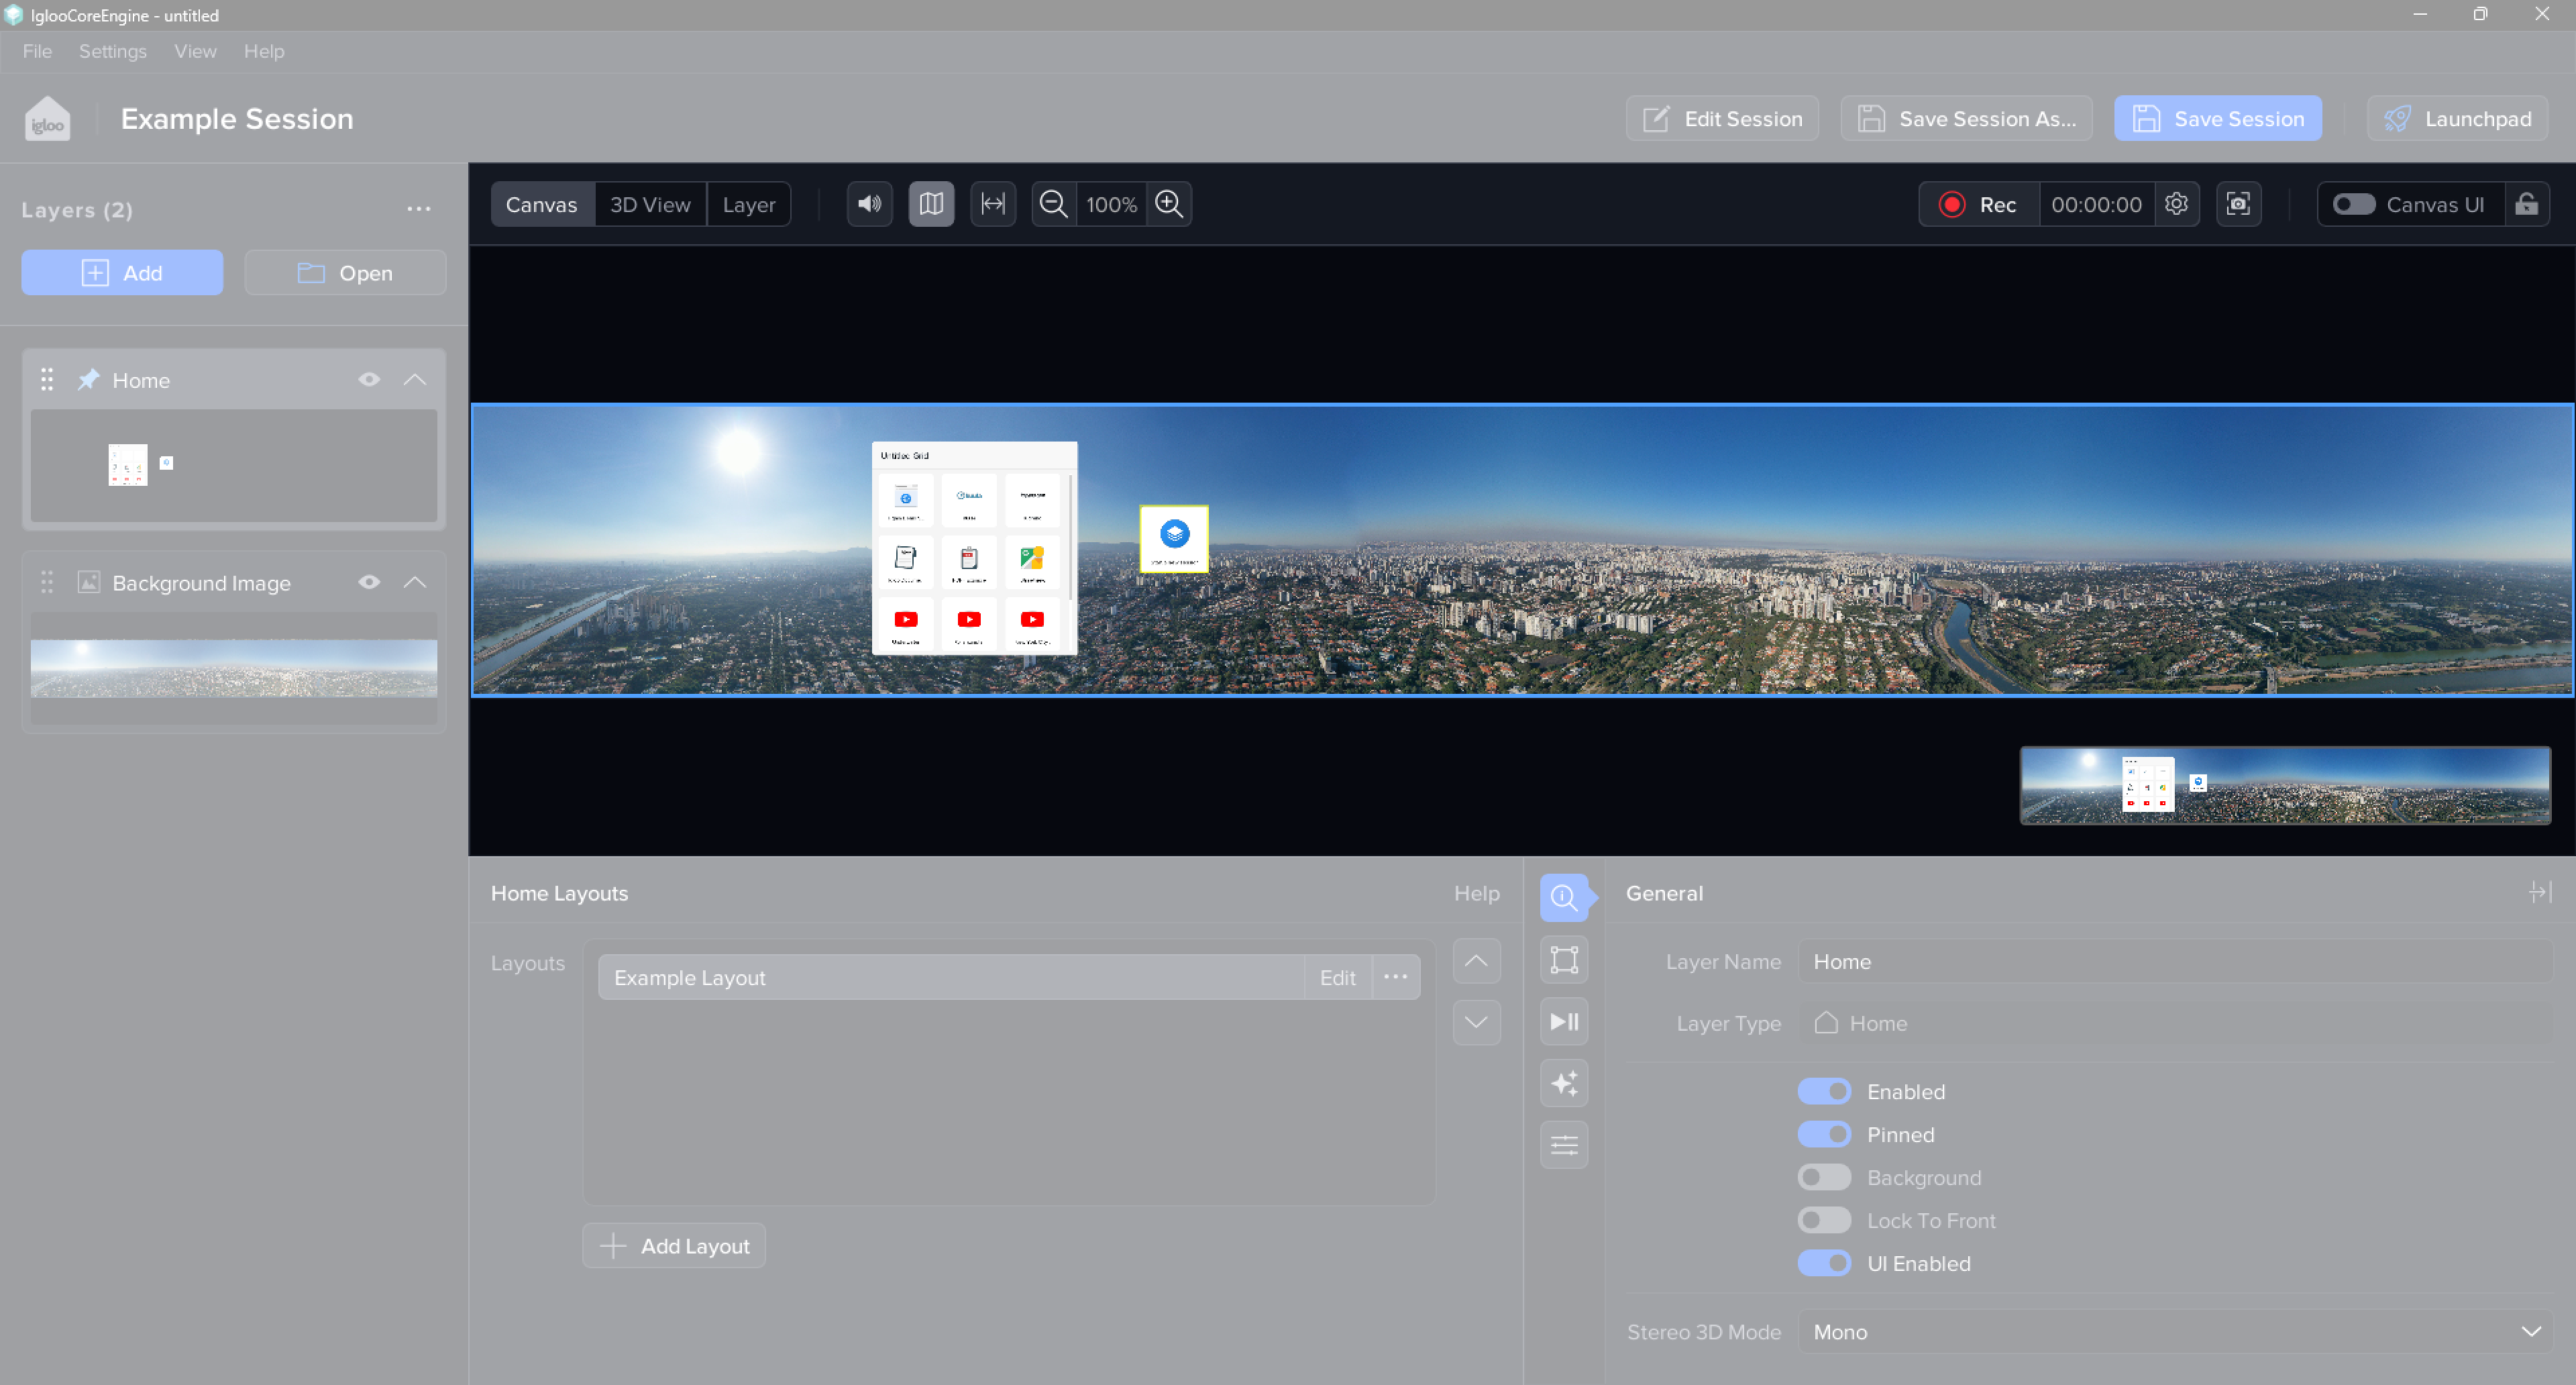Viewport: 2576px width, 1385px height.
Task: Click the Add Layout button
Action: [x=674, y=1245]
